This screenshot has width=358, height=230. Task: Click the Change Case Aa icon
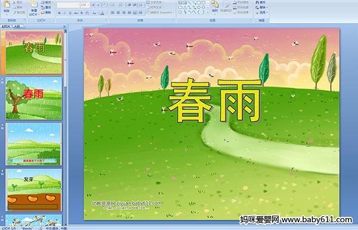[x=94, y=13]
